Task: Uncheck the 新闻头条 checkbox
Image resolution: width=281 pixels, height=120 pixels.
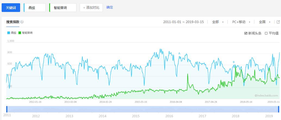Action: pyautogui.click(x=246, y=33)
